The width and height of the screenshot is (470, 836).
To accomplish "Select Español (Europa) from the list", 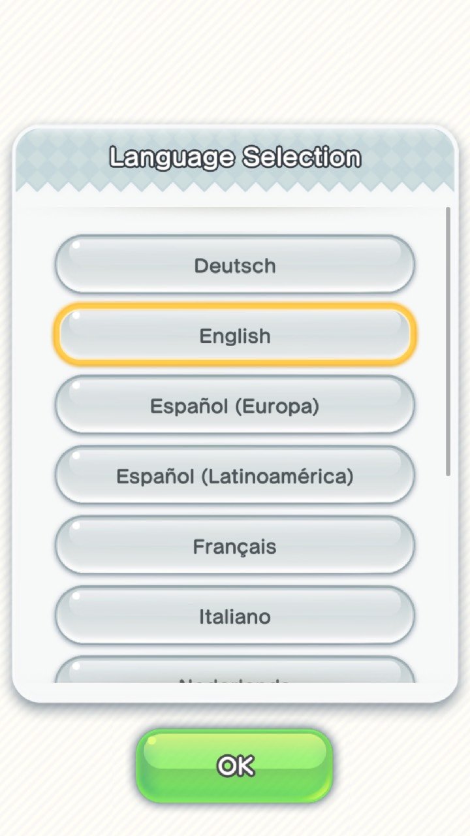I will [234, 406].
